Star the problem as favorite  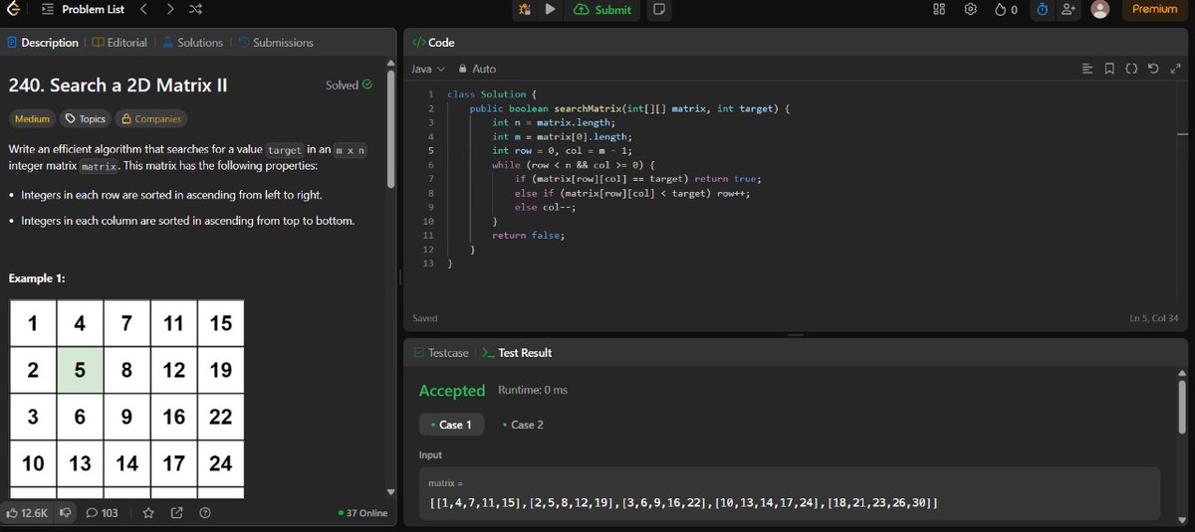point(148,513)
